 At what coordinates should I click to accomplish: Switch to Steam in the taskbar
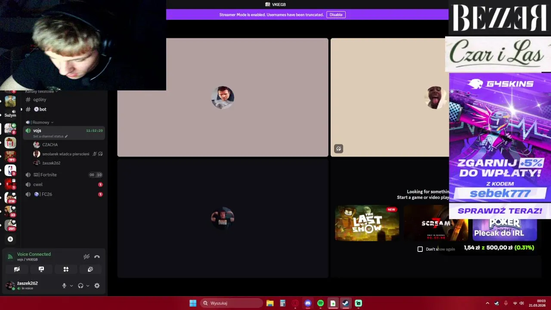pyautogui.click(x=346, y=303)
